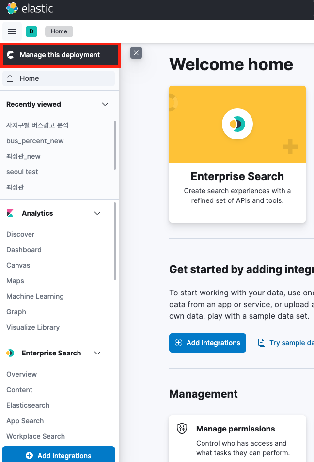Open Maps

15,281
